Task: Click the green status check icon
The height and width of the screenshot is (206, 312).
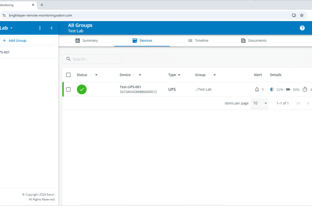Action: (82, 89)
